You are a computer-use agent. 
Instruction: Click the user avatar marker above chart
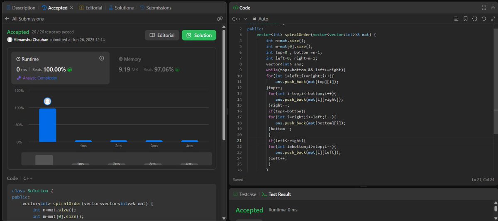[x=47, y=101]
